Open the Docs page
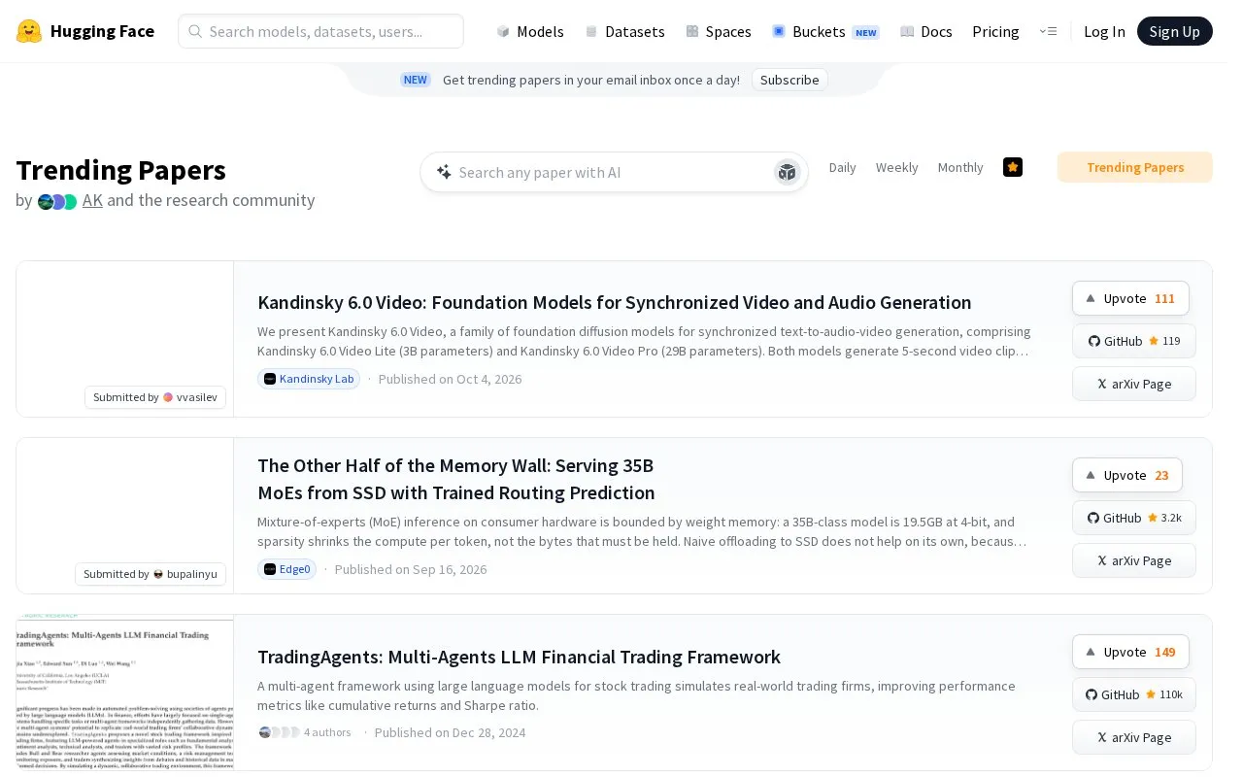 pos(926,31)
